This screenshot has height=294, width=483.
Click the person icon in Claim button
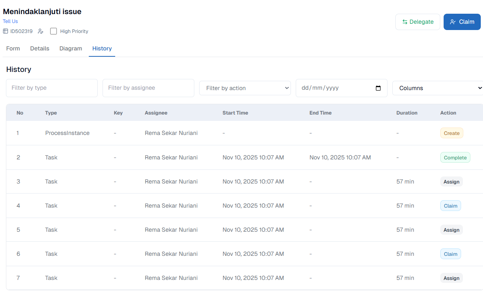point(453,22)
